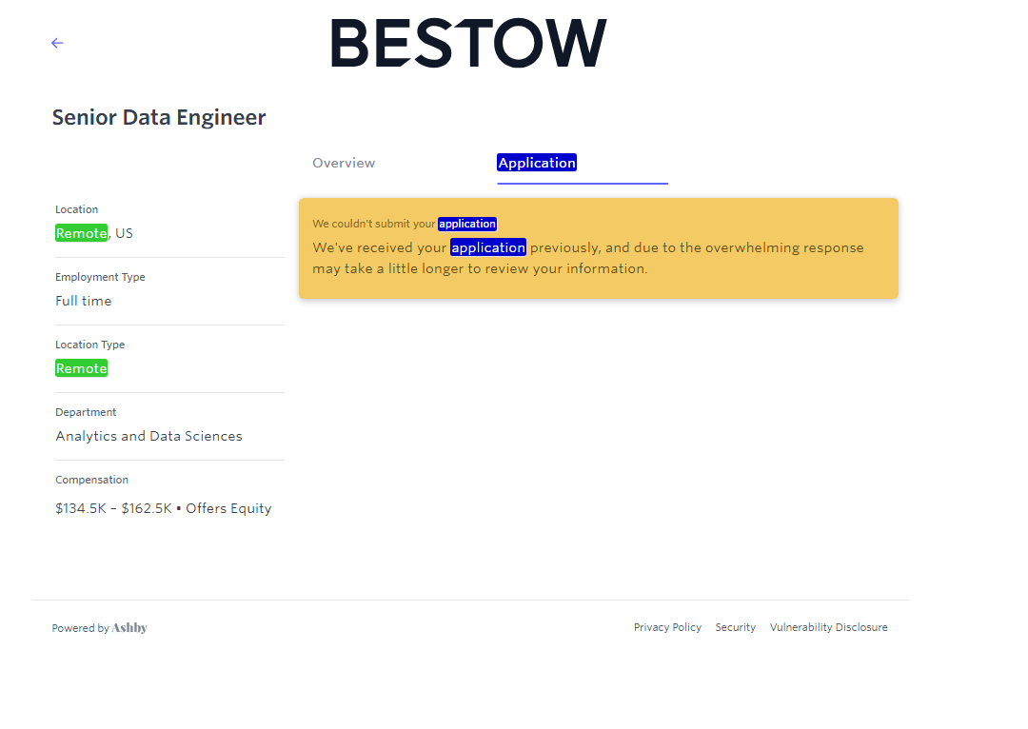Click the Senior Data Engineer heading
The height and width of the screenshot is (729, 1028).
(159, 117)
